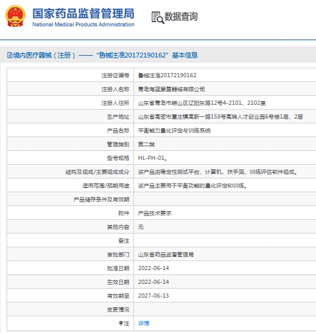Click the 管理类别 label
The height and width of the screenshot is (333, 316).
pyautogui.click(x=118, y=144)
